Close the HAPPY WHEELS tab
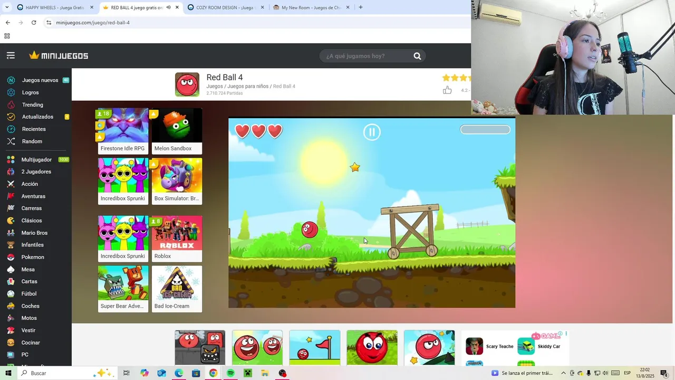 point(92,7)
